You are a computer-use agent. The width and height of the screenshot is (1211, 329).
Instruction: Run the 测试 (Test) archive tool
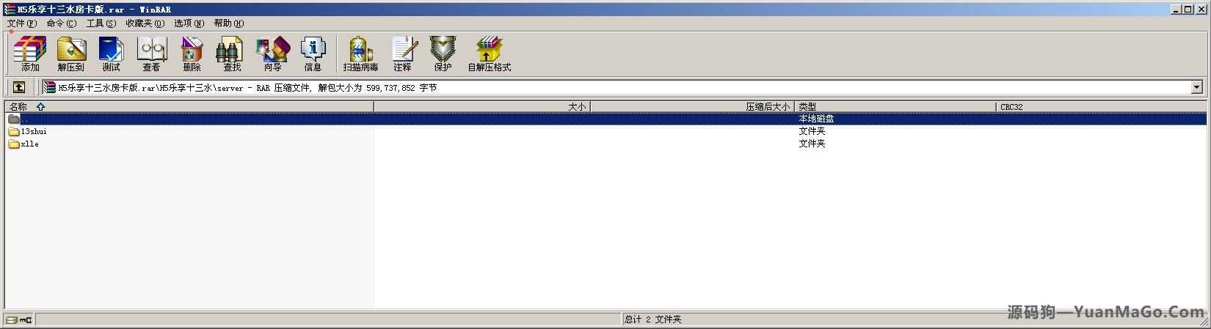[111, 53]
